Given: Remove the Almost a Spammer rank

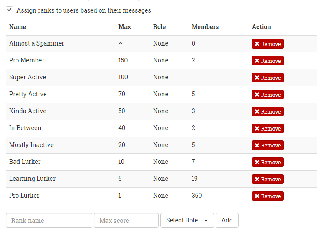Looking at the screenshot, I should pos(268,44).
